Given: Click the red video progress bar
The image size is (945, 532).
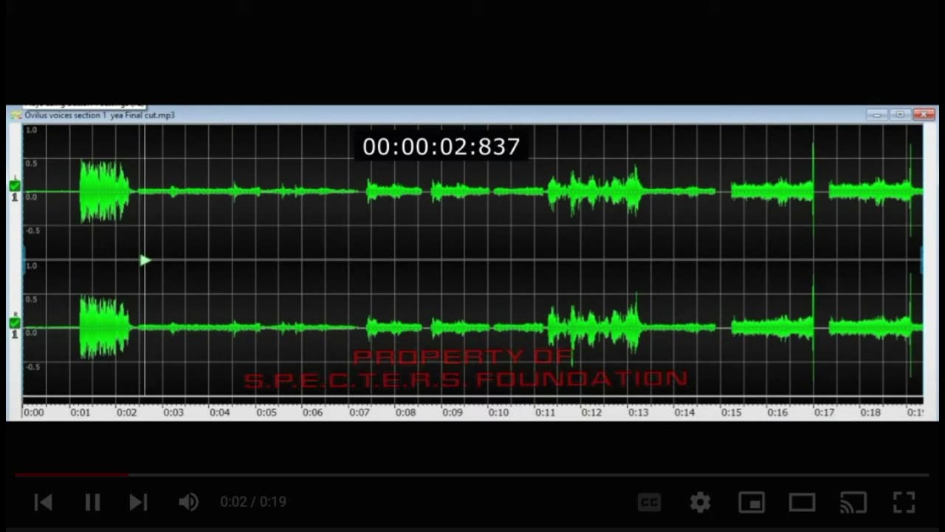Looking at the screenshot, I should 71,474.
